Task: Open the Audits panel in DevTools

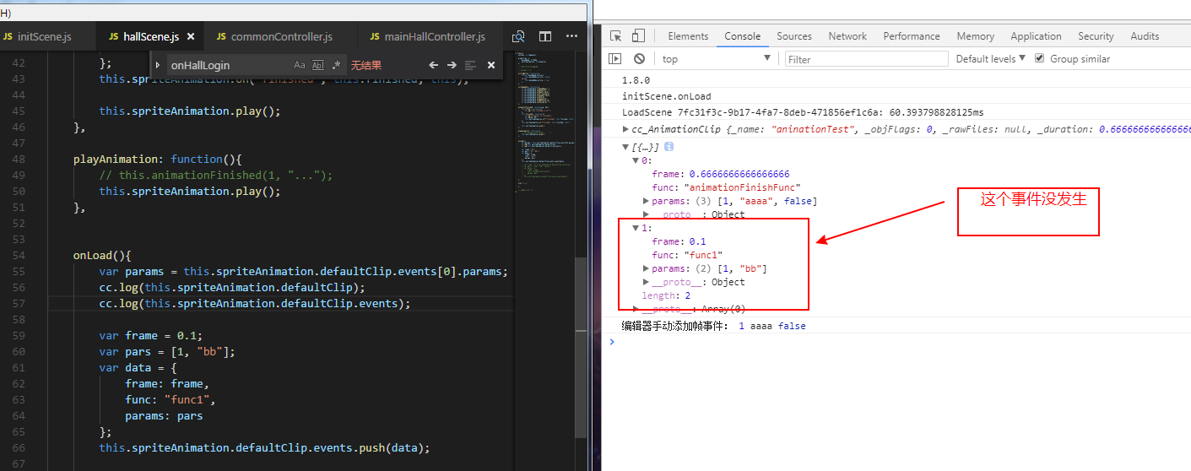Action: (1145, 36)
